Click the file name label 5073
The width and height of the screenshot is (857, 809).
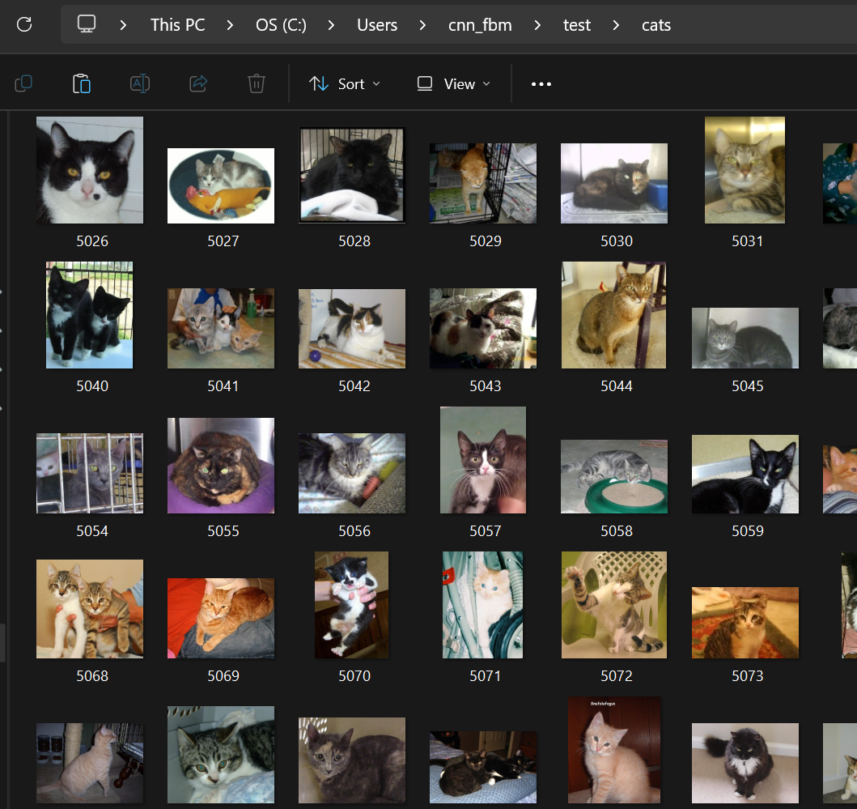click(748, 676)
